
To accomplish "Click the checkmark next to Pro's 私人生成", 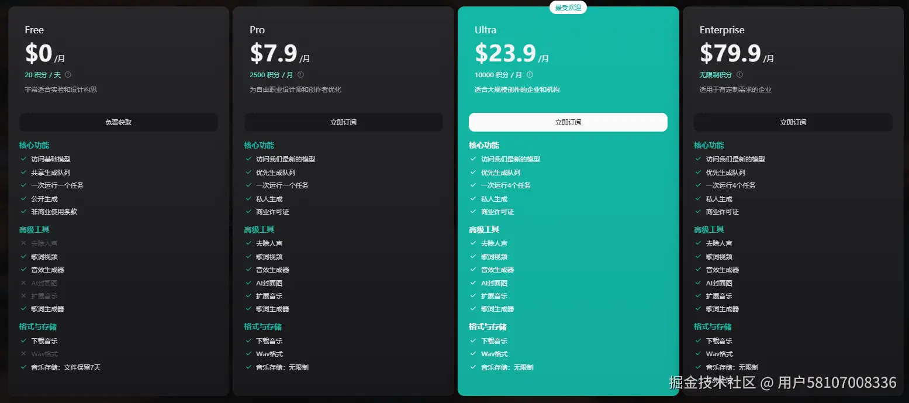I will tap(248, 198).
